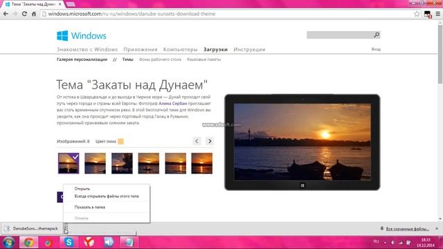Show previous thumbnails with left arrow
The height and width of the screenshot is (249, 443).
[x=197, y=141]
